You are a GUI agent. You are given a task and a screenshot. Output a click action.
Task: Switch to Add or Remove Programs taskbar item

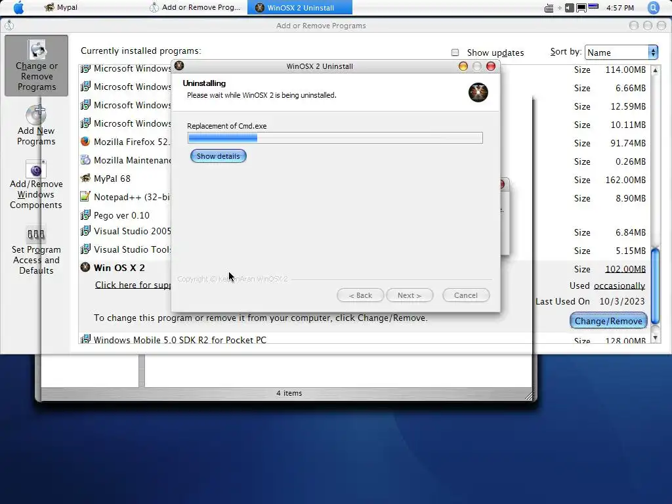[x=195, y=8]
